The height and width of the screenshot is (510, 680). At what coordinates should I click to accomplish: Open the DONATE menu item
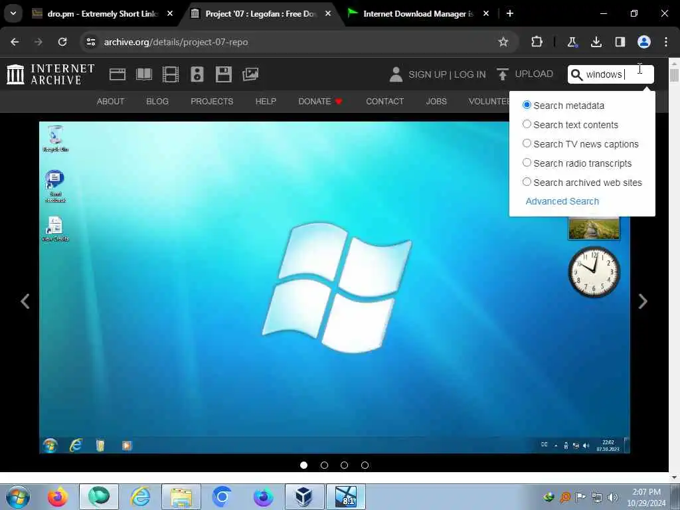point(321,102)
